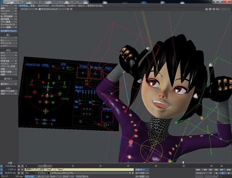Click the 画像編集 button
The width and height of the screenshot is (232, 178).
click(9, 19)
